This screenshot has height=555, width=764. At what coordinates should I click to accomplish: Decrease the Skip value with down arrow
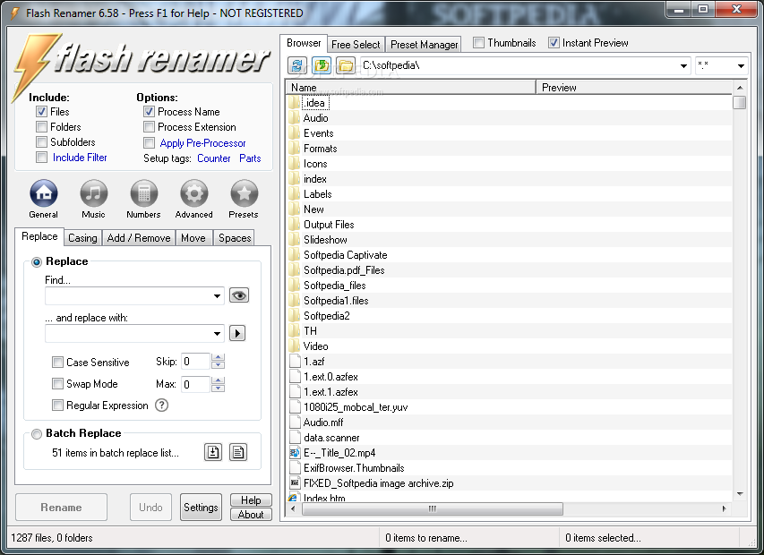click(x=219, y=364)
